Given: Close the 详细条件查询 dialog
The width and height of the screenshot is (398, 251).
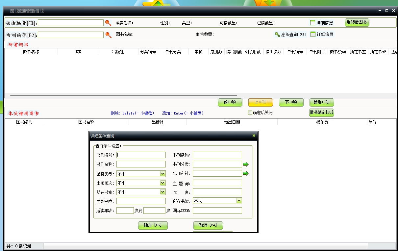Looking at the screenshot, I should click(254, 136).
